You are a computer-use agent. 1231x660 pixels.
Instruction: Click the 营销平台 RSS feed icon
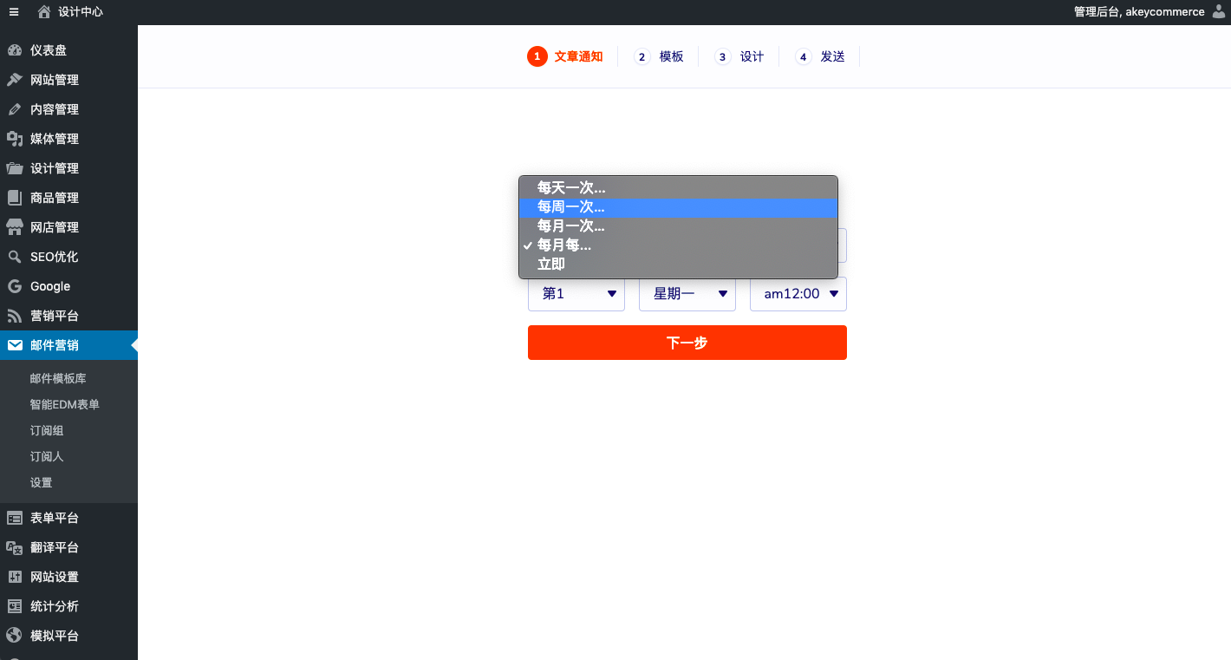tap(15, 316)
